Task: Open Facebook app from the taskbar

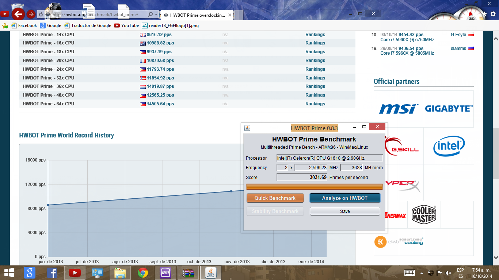Action: pos(52,273)
